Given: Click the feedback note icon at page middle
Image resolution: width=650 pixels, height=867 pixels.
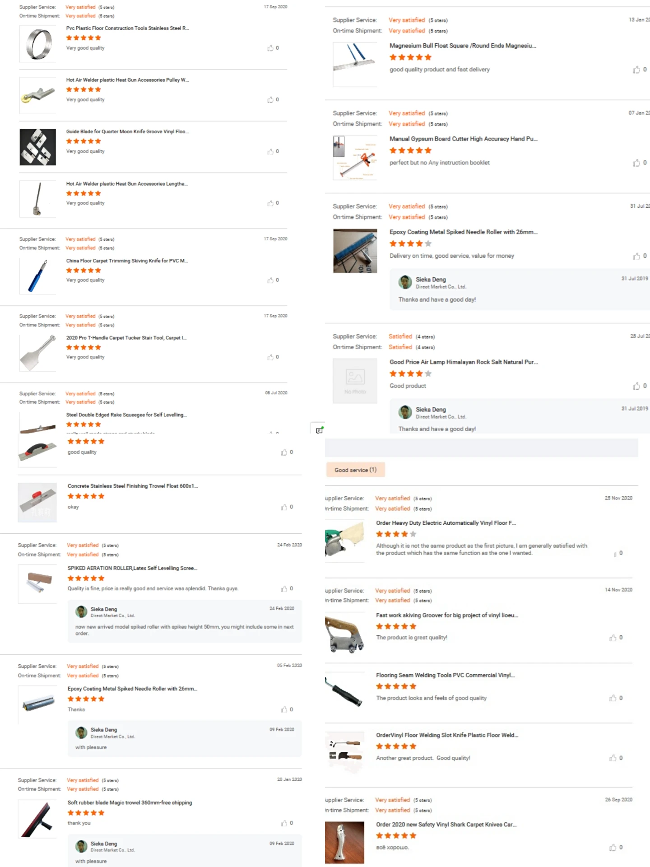Looking at the screenshot, I should point(319,430).
